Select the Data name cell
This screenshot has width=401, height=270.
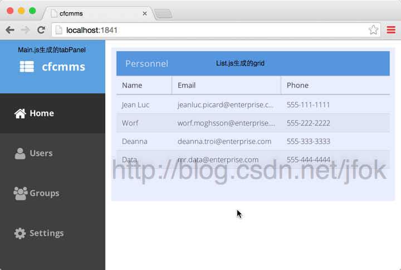[144, 160]
